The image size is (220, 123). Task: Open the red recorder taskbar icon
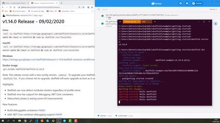(76, 121)
